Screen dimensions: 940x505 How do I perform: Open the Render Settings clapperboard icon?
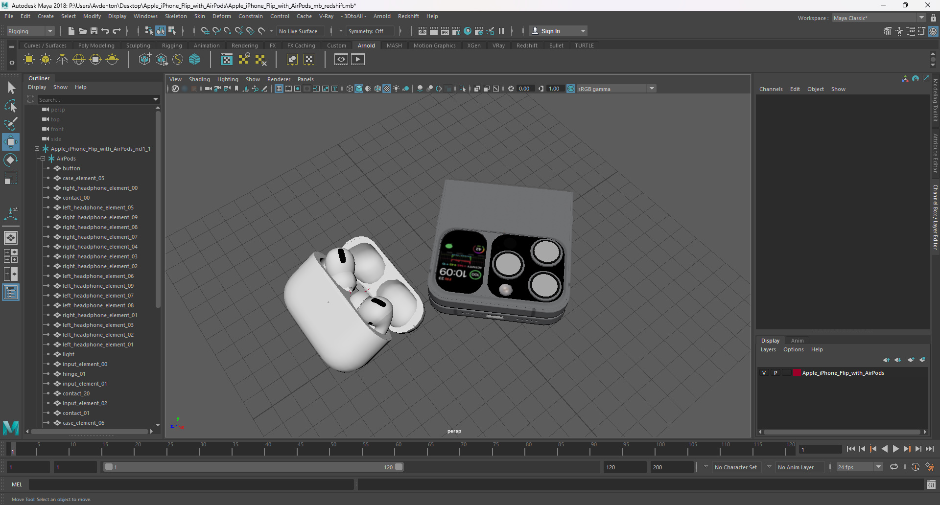tap(456, 31)
